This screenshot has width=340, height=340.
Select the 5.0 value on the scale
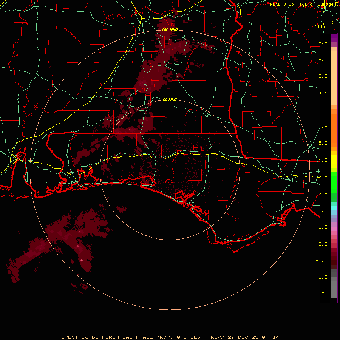click(x=323, y=143)
